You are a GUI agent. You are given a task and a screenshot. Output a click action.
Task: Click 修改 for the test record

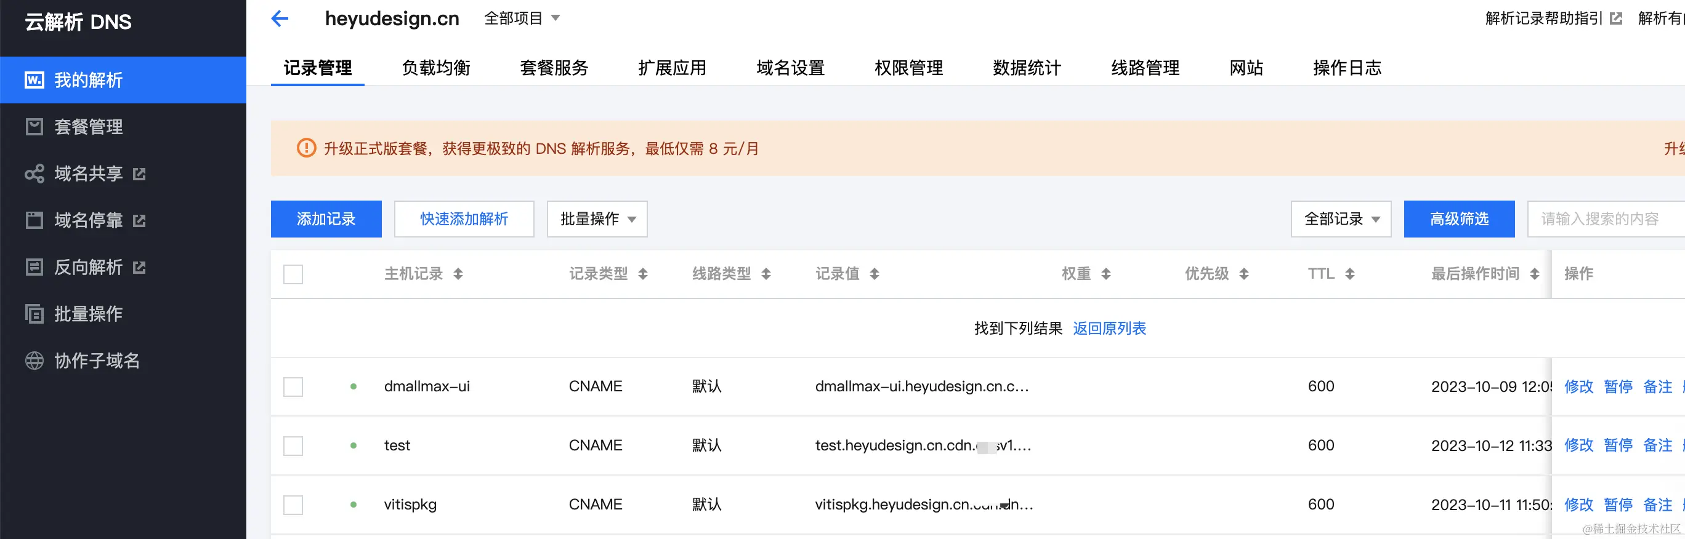coord(1579,445)
